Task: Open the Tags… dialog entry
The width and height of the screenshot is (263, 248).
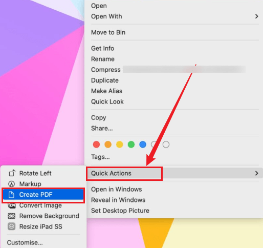Action: pos(100,157)
